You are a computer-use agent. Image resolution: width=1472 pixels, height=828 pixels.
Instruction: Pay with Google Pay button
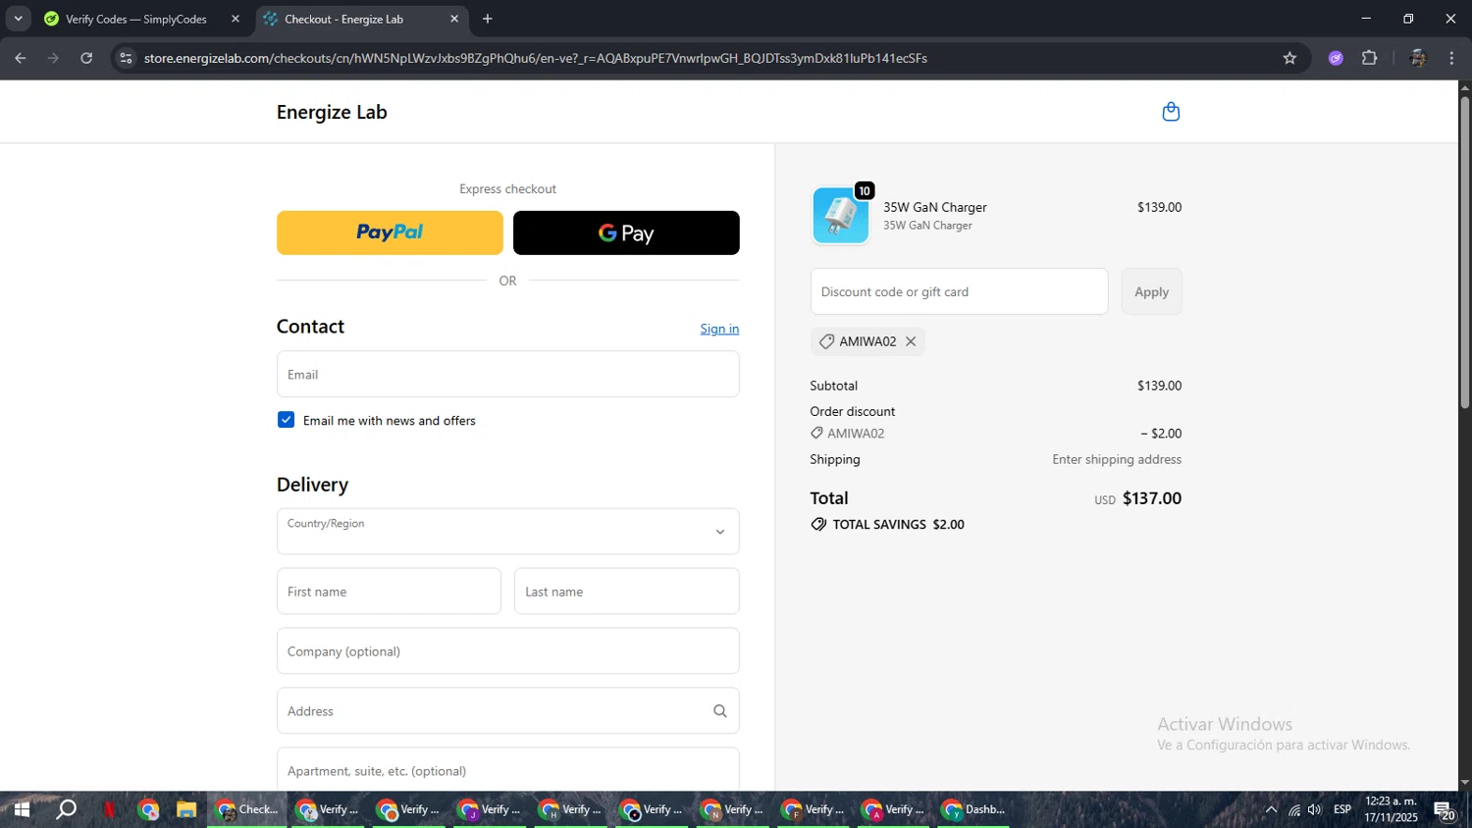[x=626, y=233]
